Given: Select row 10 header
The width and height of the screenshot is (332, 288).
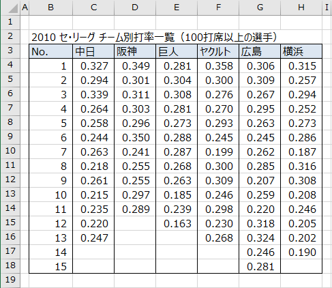Looking at the screenshot, I should click(x=10, y=152).
